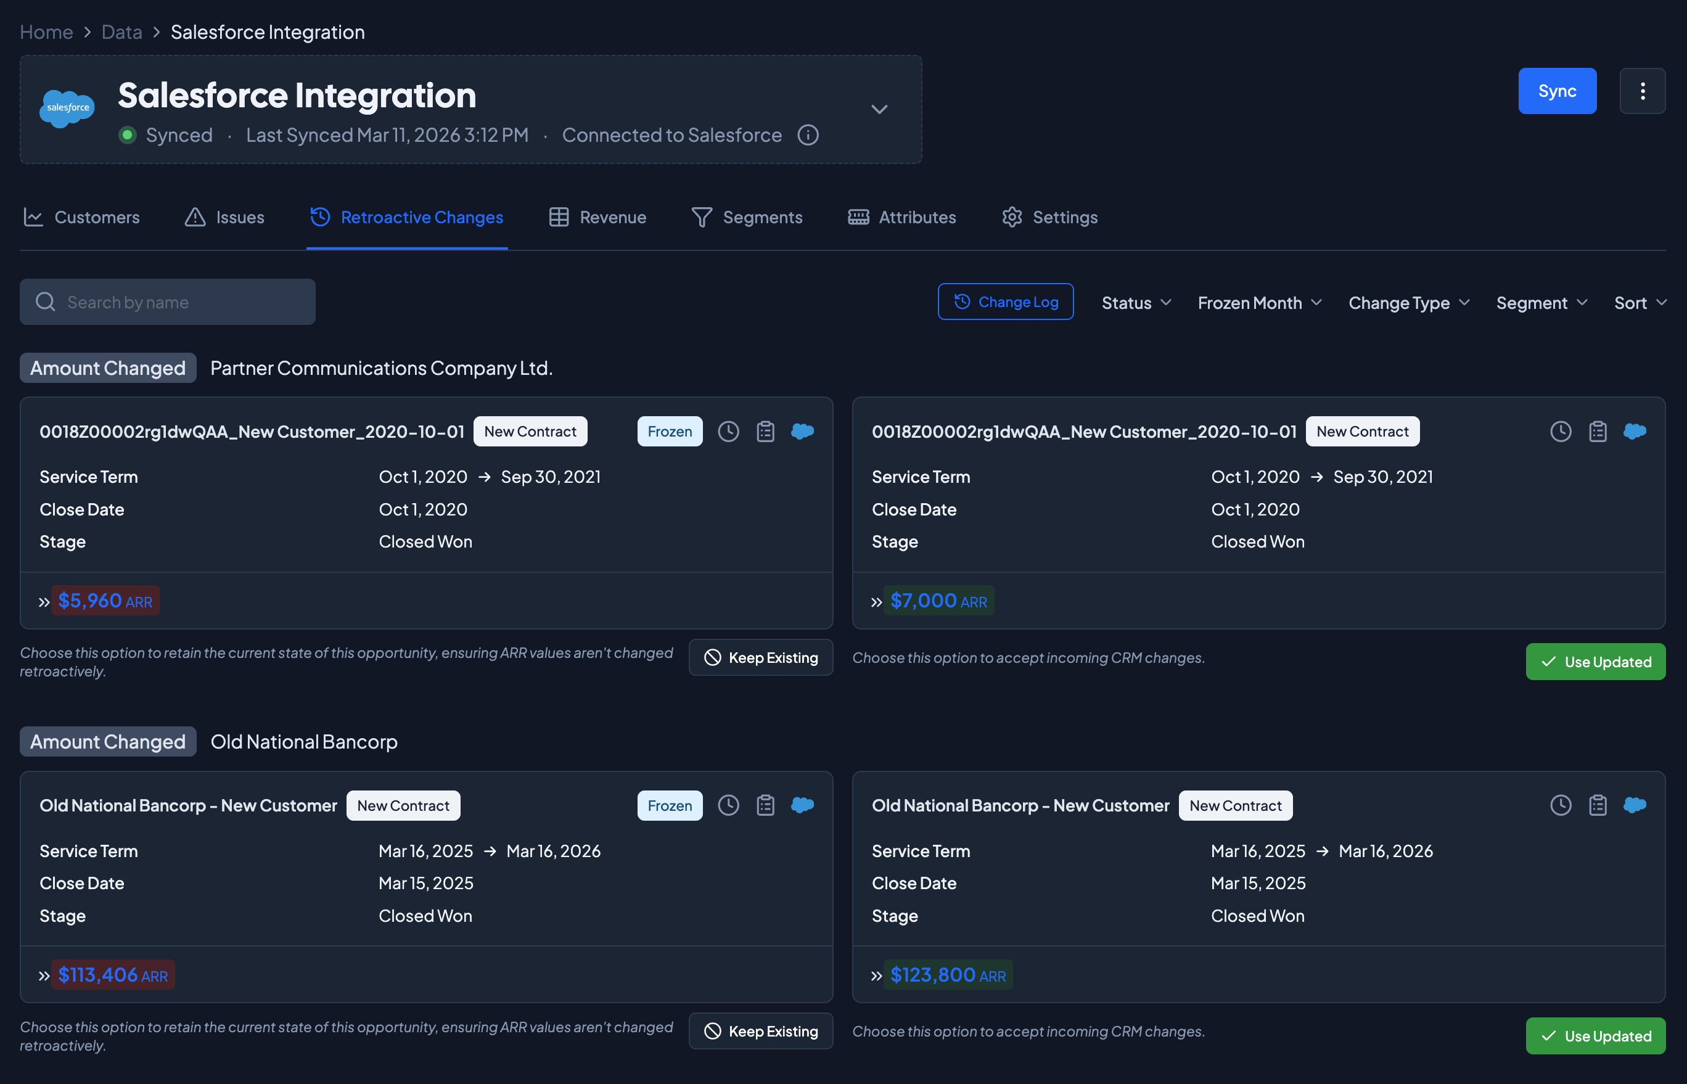Switch to the Revenue tab

coord(597,218)
